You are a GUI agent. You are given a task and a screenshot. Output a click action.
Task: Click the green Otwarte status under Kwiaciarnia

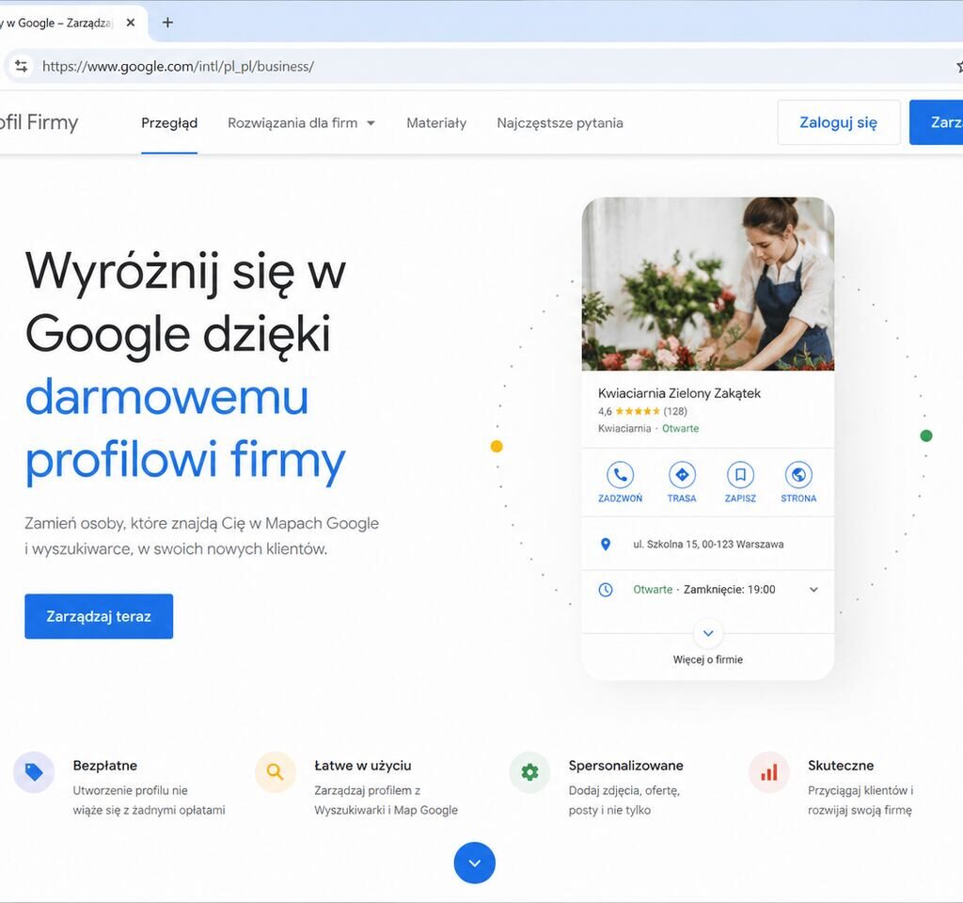tap(681, 429)
